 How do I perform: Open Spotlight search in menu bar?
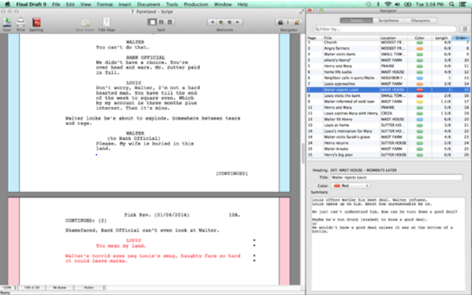[x=451, y=4]
